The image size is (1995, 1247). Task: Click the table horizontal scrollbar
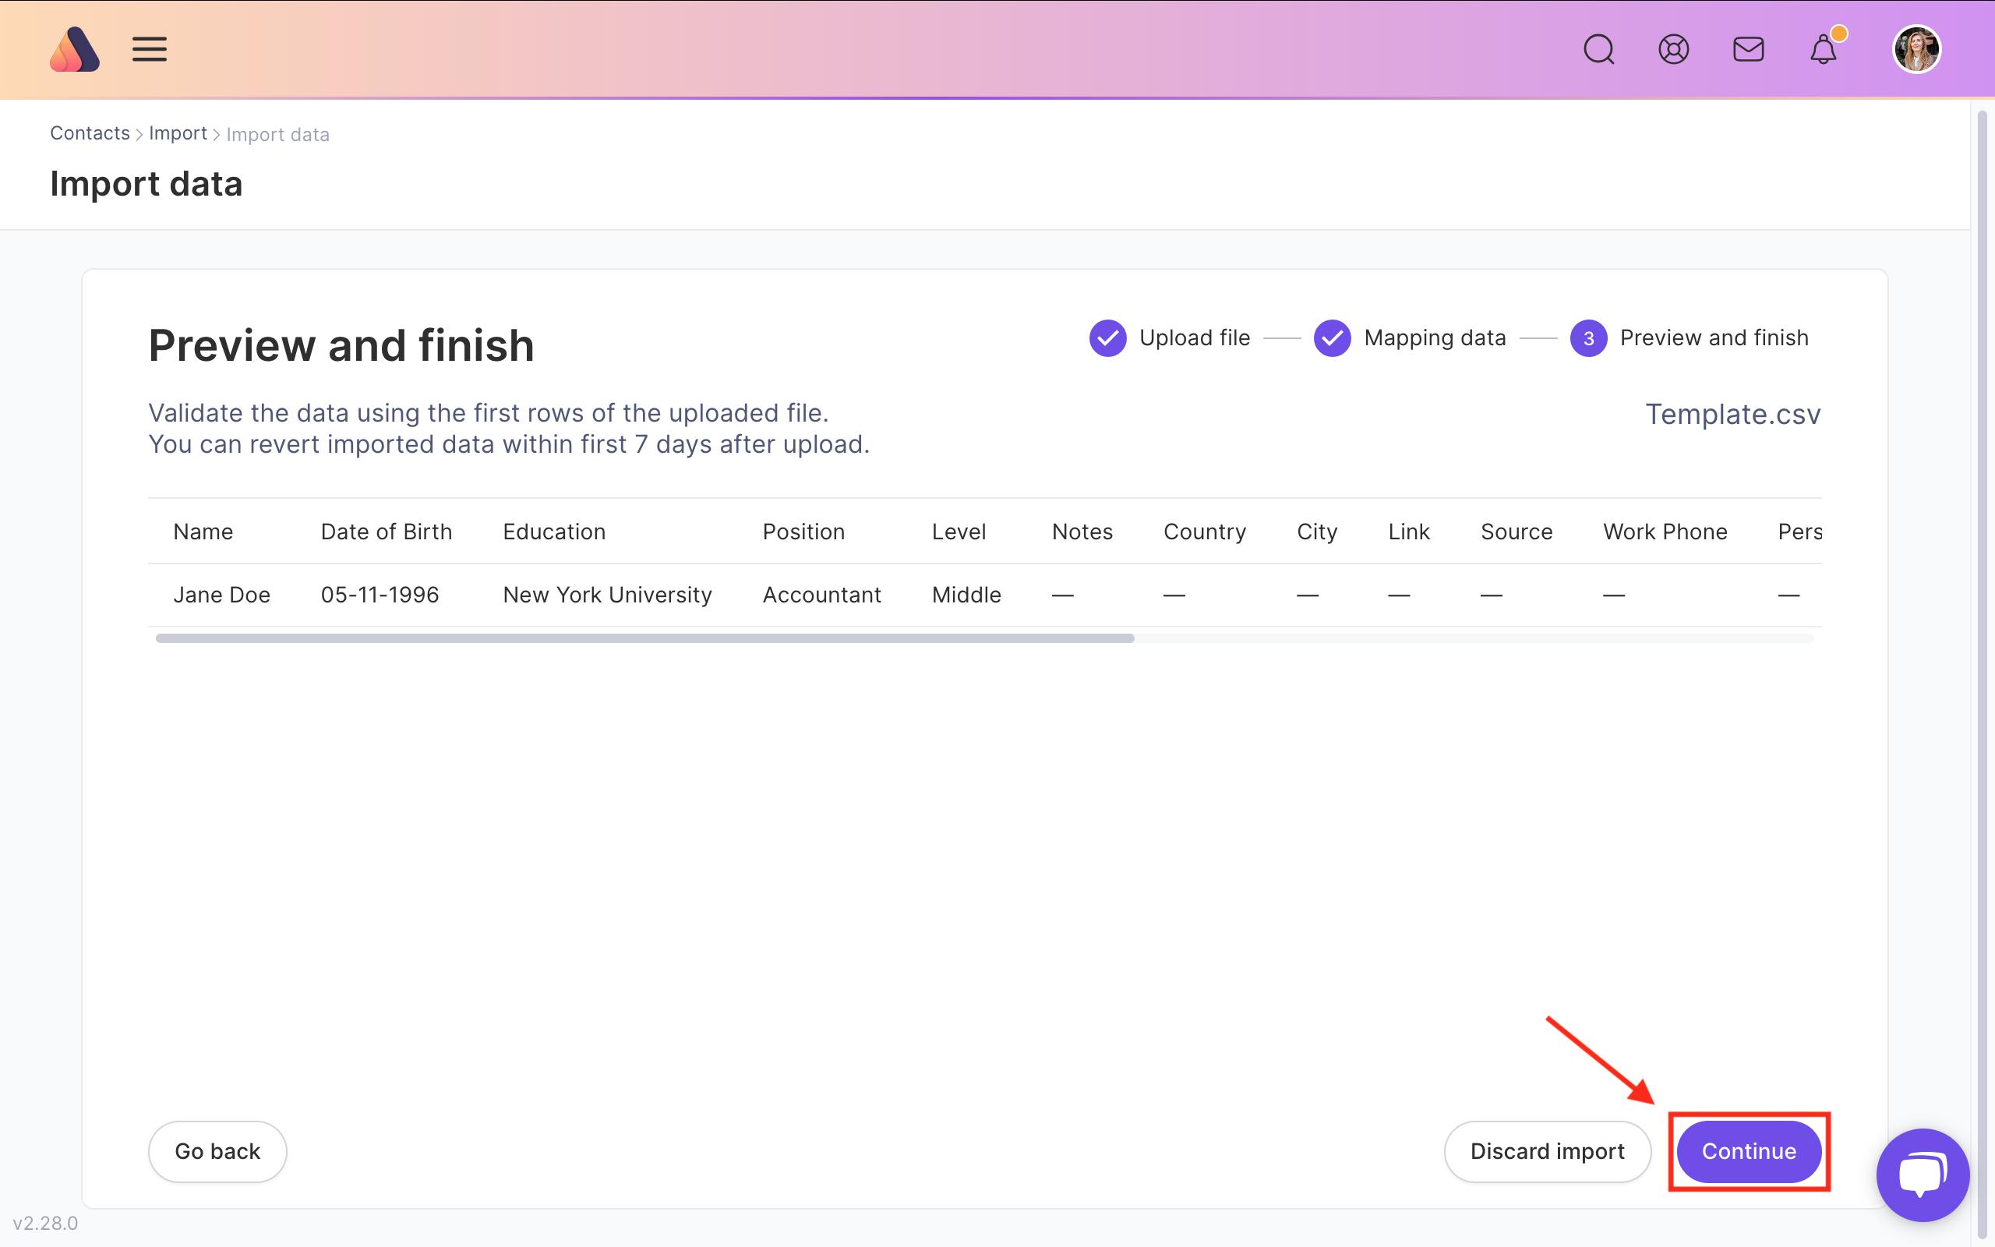pyautogui.click(x=644, y=638)
